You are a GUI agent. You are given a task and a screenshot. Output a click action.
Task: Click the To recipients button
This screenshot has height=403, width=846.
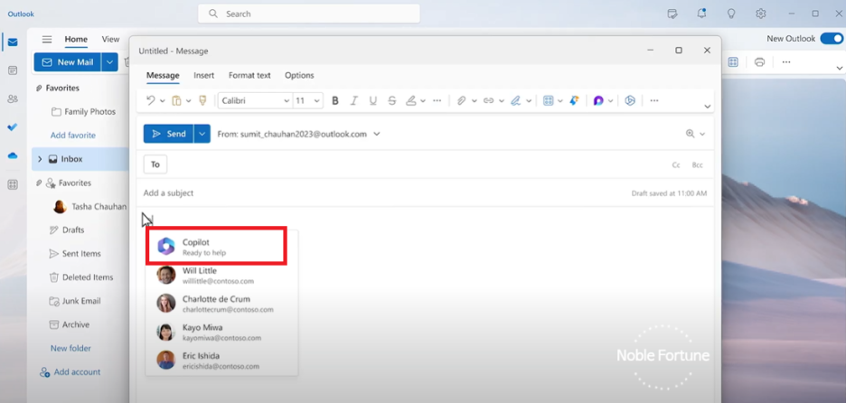tap(155, 164)
